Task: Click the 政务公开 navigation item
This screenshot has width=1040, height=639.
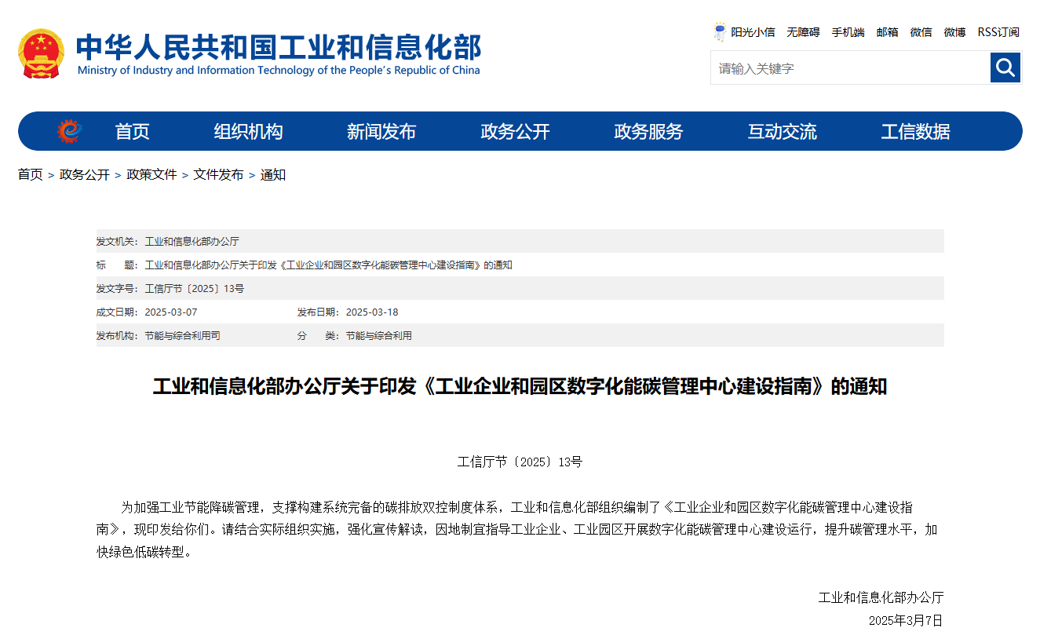Action: pyautogui.click(x=515, y=131)
